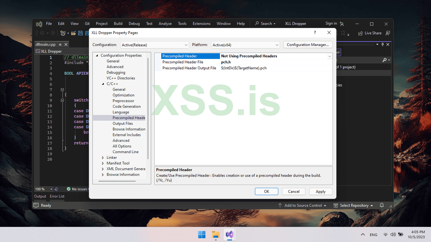
Task: Click the Navigate Backward arrow icon
Action: coord(42,33)
